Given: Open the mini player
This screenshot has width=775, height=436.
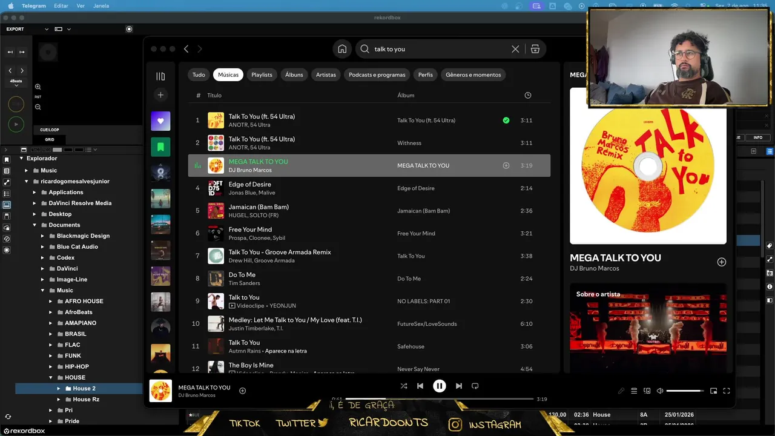Looking at the screenshot, I should click(x=713, y=391).
